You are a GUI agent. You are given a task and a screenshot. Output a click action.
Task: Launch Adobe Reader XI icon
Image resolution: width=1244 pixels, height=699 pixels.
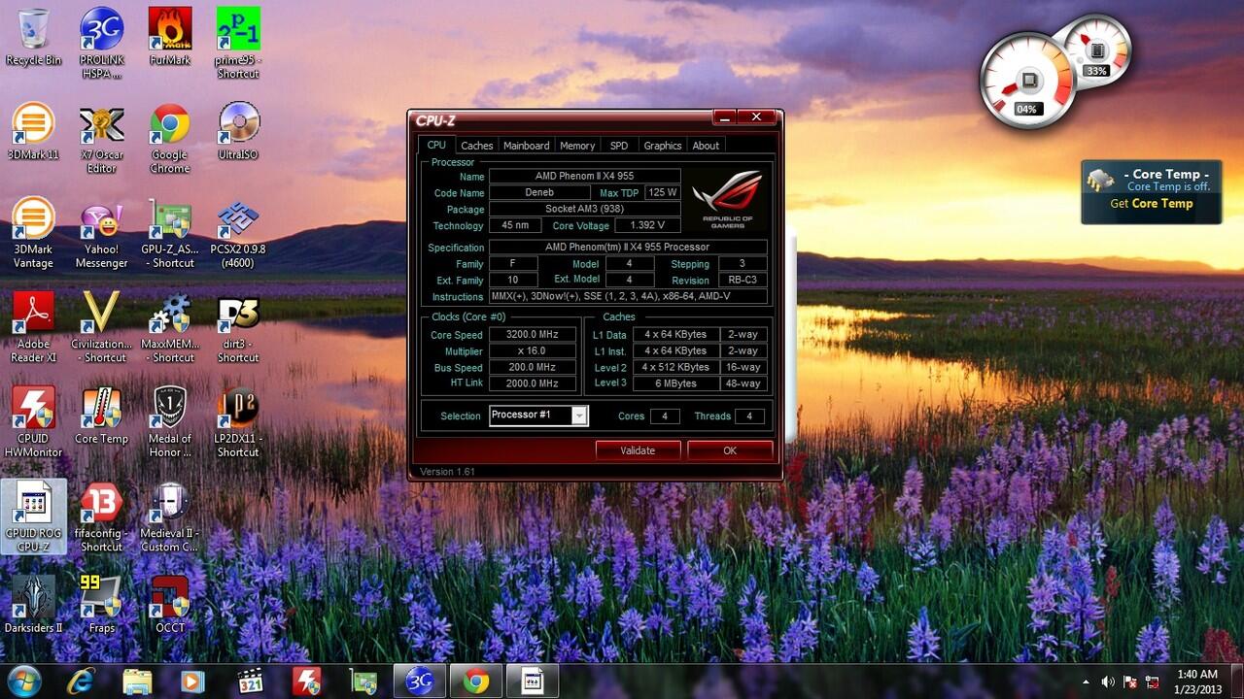tap(33, 327)
